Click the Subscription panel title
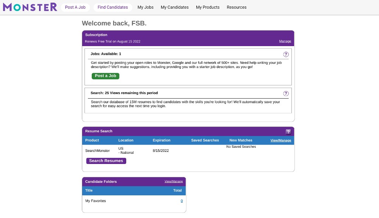This screenshot has height=218, width=379. 96,35
